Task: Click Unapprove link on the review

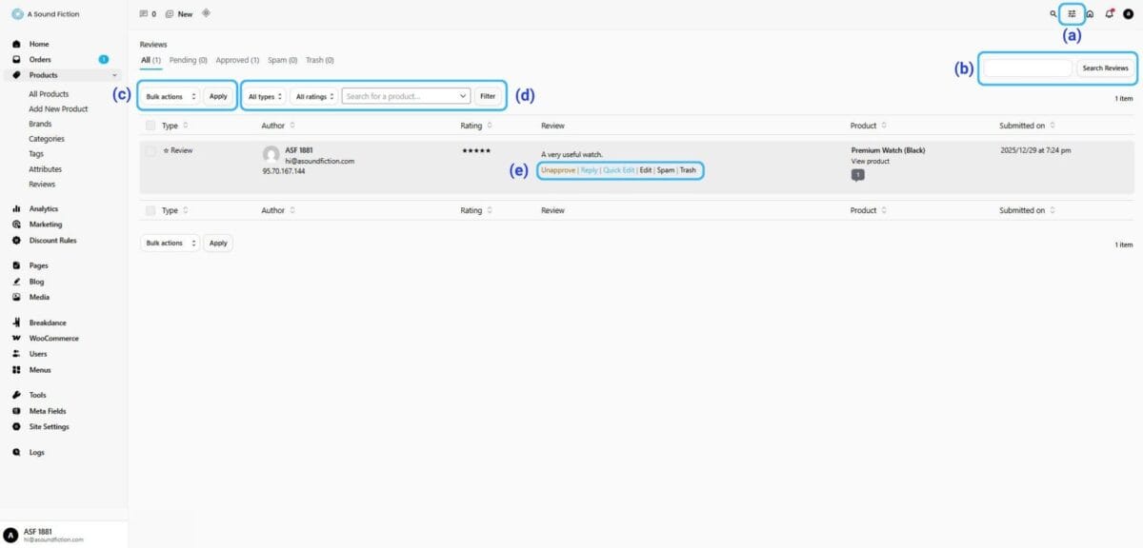Action: pyautogui.click(x=557, y=169)
